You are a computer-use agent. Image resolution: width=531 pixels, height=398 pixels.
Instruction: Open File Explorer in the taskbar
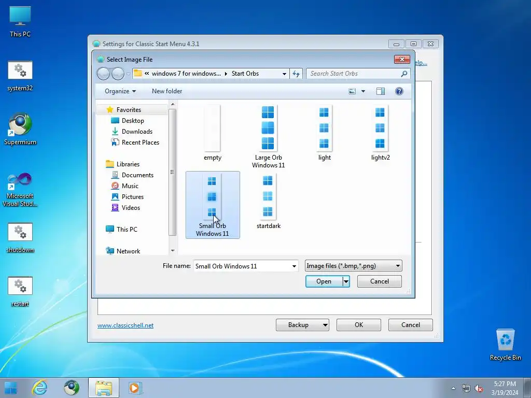pyautogui.click(x=104, y=388)
